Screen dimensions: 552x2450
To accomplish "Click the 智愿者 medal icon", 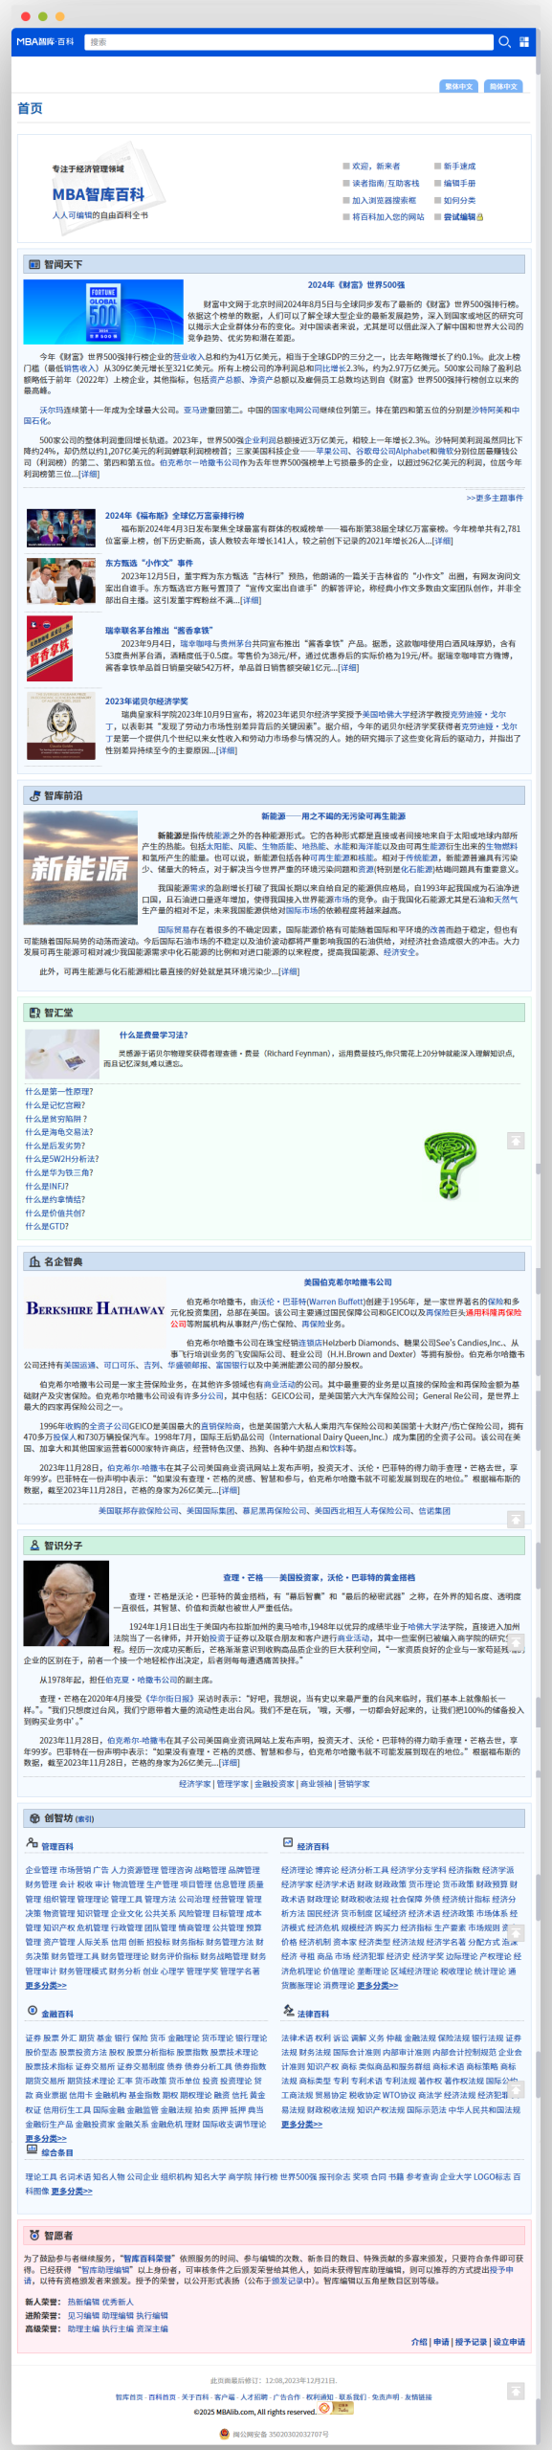I will [34, 2235].
